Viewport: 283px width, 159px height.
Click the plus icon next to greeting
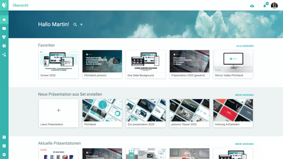point(81,24)
